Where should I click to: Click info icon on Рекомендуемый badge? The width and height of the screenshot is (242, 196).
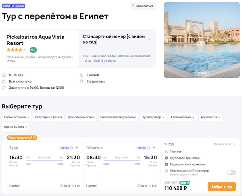tap(35, 138)
